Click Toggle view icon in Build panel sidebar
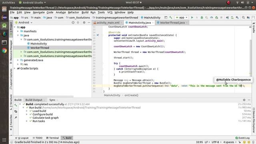Image resolution: width=256 pixels, height=144 pixels. click(16, 112)
